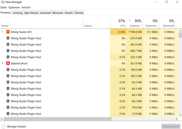Click the plugin host icon with 675.8 MB
The width and height of the screenshot is (182, 129).
tap(8, 38)
